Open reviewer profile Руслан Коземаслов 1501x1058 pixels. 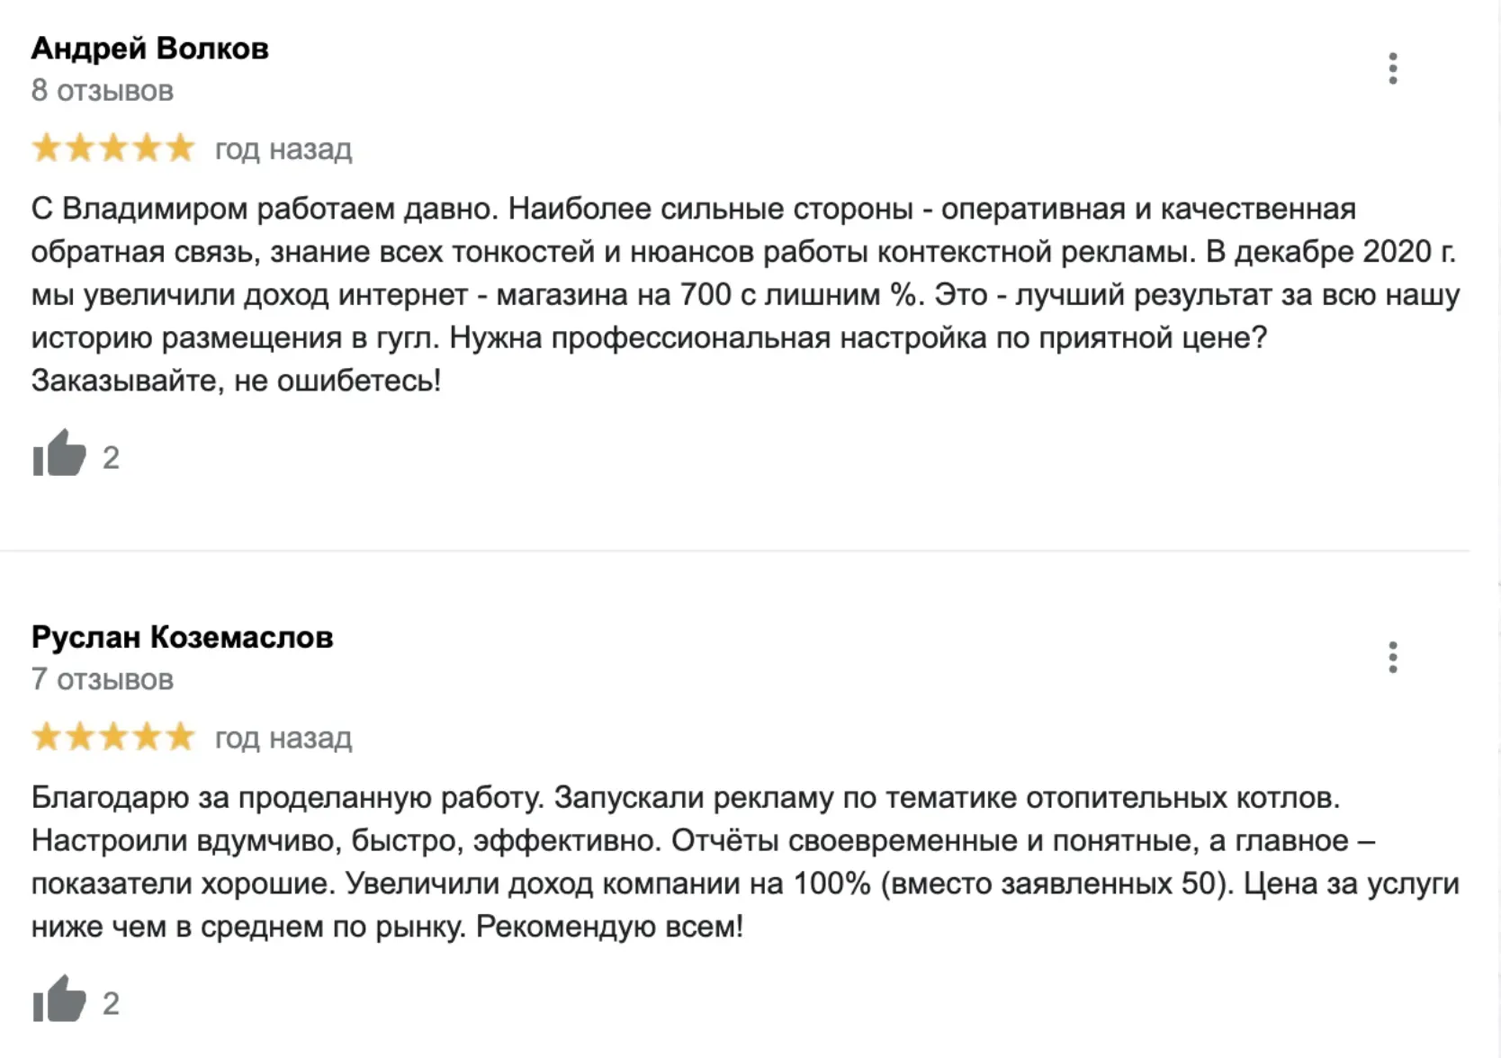pyautogui.click(x=182, y=637)
